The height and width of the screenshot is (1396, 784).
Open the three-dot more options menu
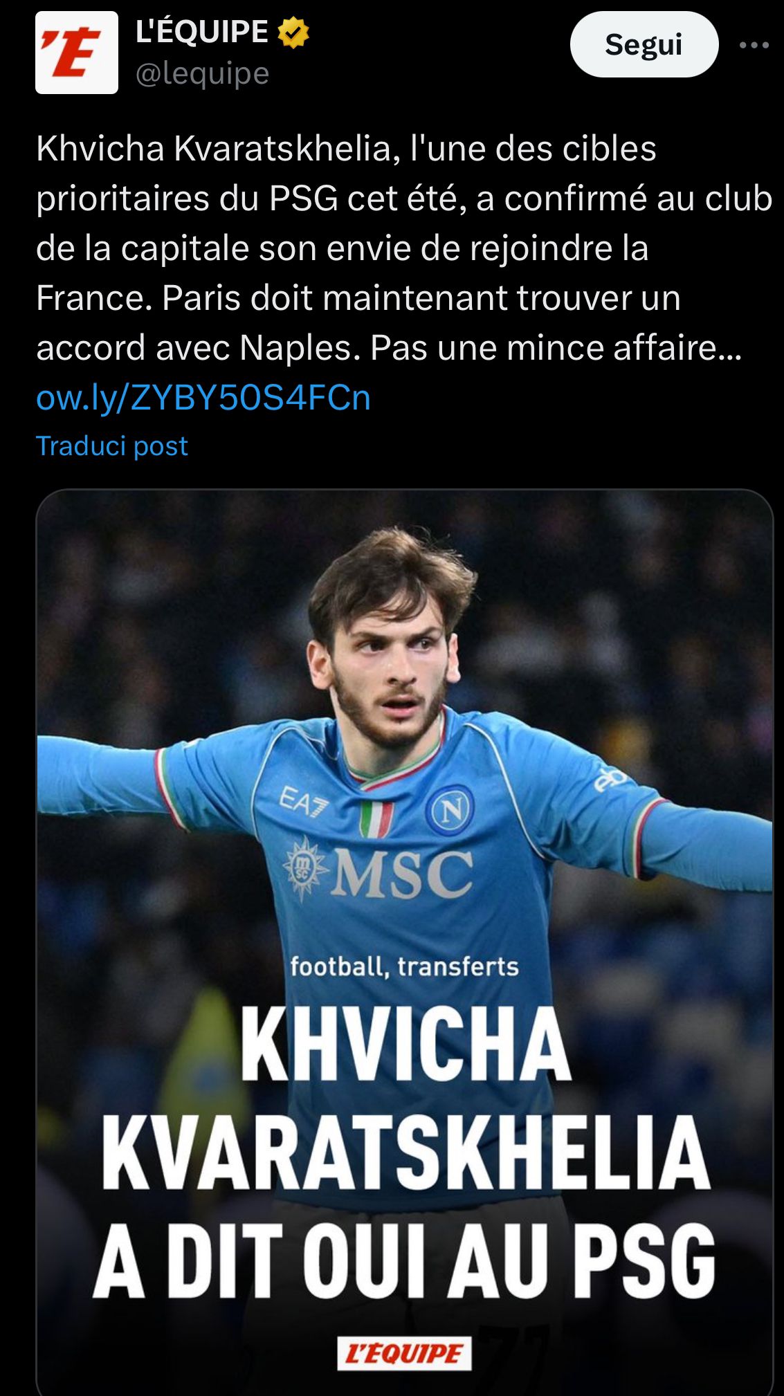pos(754,46)
